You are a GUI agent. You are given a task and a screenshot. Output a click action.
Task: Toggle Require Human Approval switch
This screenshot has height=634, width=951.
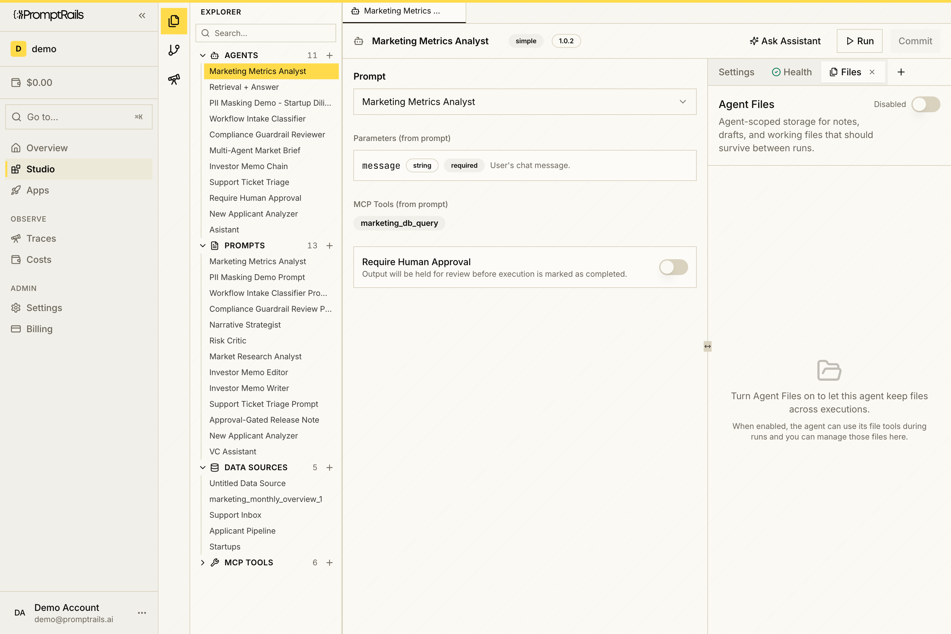673,267
